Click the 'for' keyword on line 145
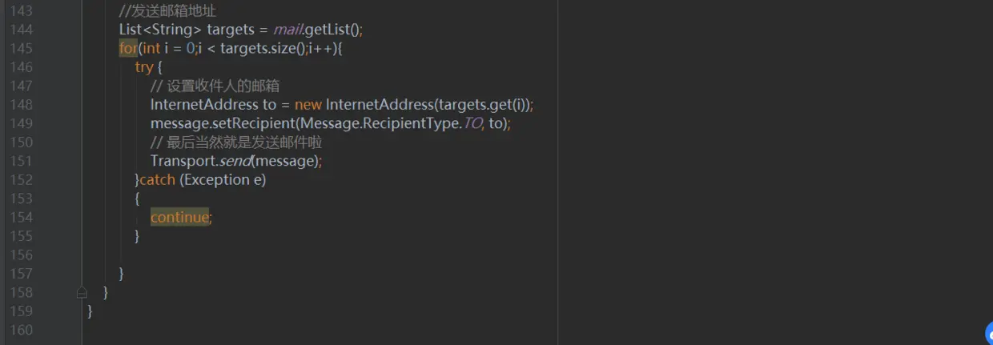The width and height of the screenshot is (993, 345). [x=127, y=48]
